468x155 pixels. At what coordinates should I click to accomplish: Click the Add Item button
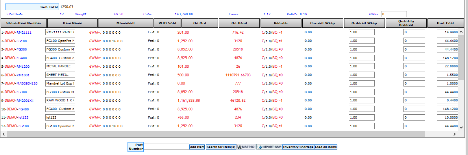pyautogui.click(x=197, y=147)
